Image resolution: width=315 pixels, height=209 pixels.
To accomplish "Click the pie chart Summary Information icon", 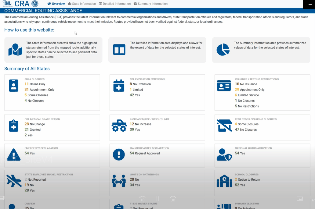I will click(223, 50).
